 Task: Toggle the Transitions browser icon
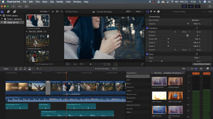click(x=212, y=69)
